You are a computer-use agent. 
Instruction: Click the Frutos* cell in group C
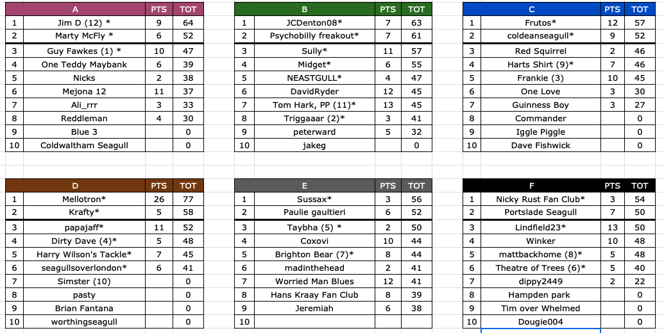541,23
